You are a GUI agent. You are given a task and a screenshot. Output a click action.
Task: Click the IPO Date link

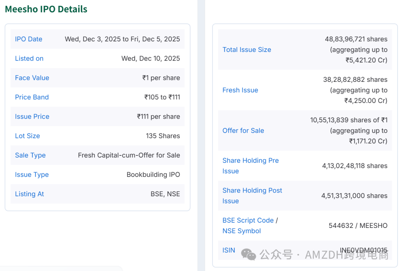tap(29, 39)
